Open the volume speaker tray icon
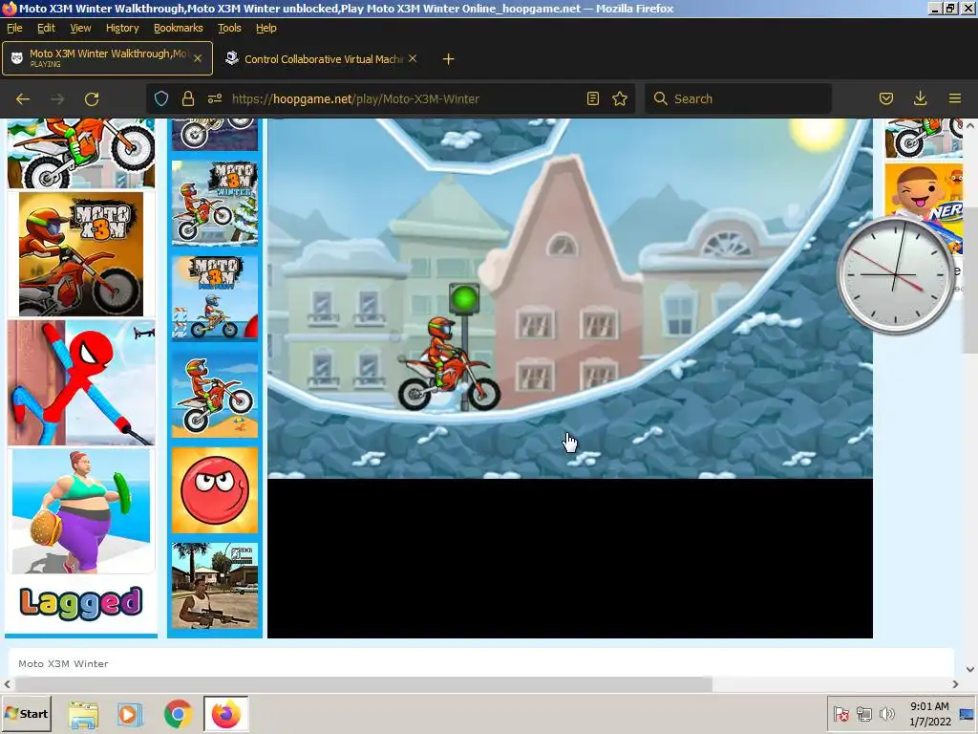 [x=886, y=713]
